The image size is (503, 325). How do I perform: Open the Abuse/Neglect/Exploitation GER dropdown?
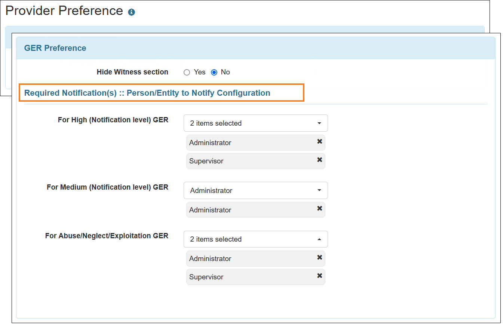pos(255,239)
